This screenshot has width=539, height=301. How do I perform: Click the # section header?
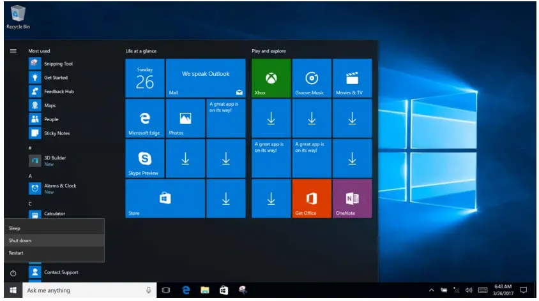click(x=30, y=148)
